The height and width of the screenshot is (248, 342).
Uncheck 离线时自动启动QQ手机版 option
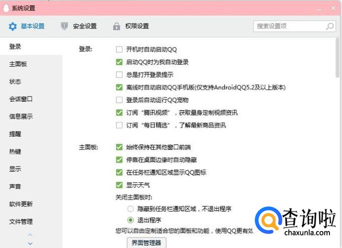[x=119, y=87]
